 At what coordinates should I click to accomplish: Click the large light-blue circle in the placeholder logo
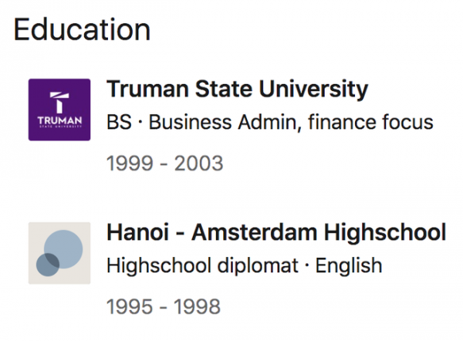pyautogui.click(x=63, y=249)
